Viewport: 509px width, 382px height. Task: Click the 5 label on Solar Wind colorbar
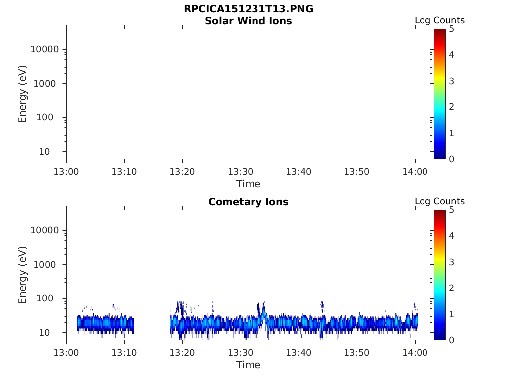(451, 29)
